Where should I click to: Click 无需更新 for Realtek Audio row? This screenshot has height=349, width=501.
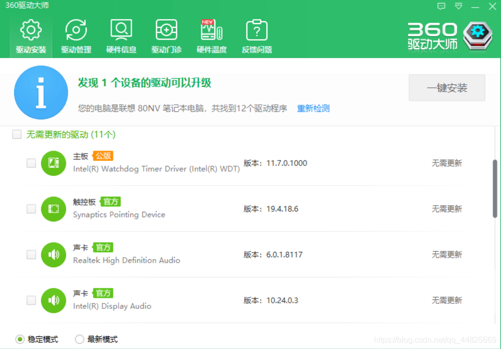coord(447,255)
